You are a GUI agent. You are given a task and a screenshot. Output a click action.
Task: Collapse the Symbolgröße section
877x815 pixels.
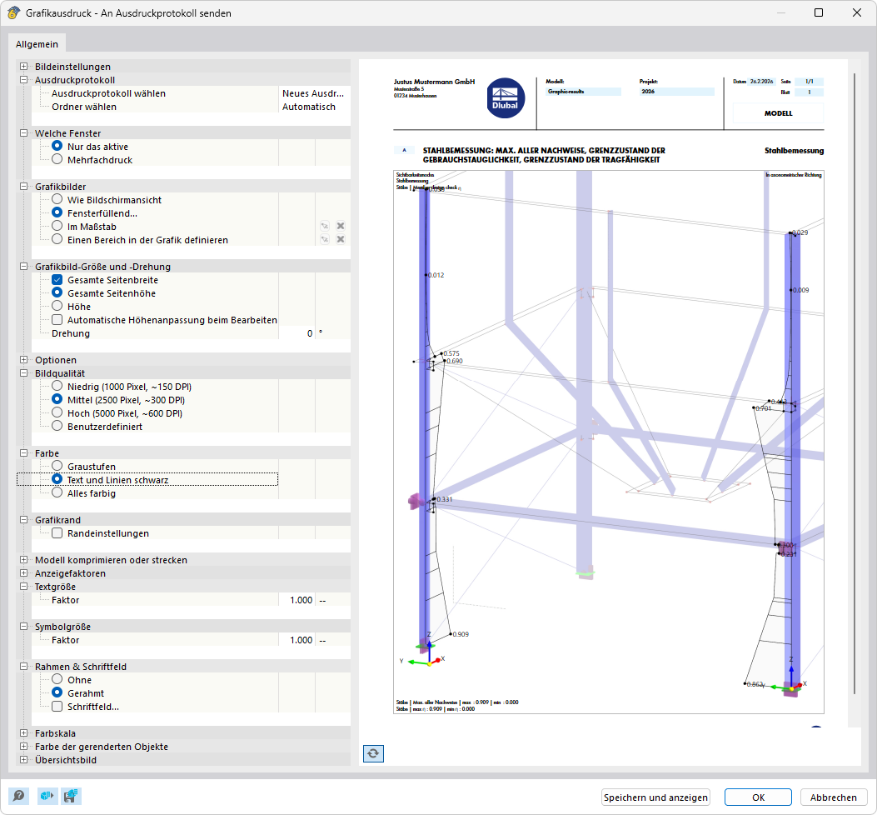pos(23,627)
